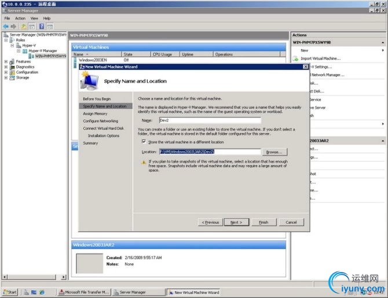Close the New Virtual Machine Wizard dialog
This screenshot has height=298, width=388.
[306, 67]
